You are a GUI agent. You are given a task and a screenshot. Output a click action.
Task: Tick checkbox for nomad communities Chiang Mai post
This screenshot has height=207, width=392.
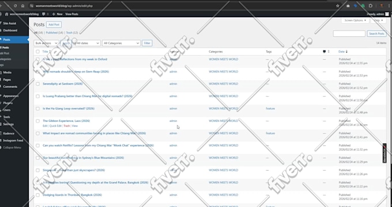pos(37,133)
